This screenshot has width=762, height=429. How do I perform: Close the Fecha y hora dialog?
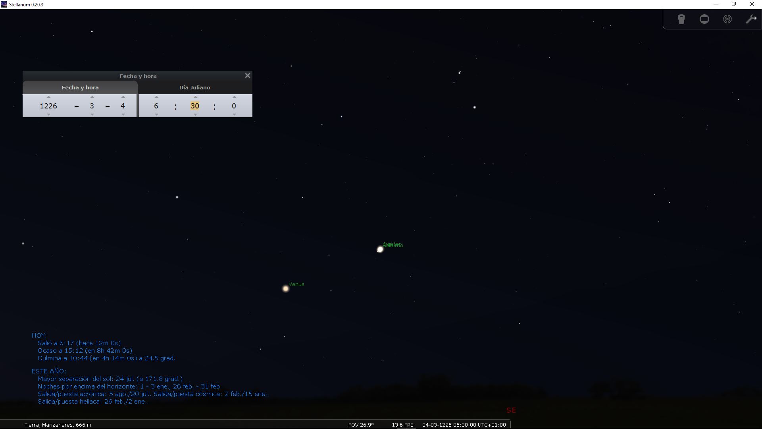click(247, 75)
